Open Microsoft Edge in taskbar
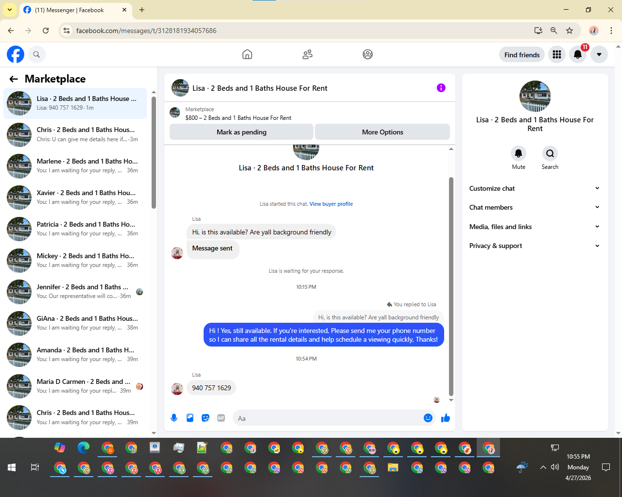Viewport: 622px width, 497px height. click(x=84, y=447)
